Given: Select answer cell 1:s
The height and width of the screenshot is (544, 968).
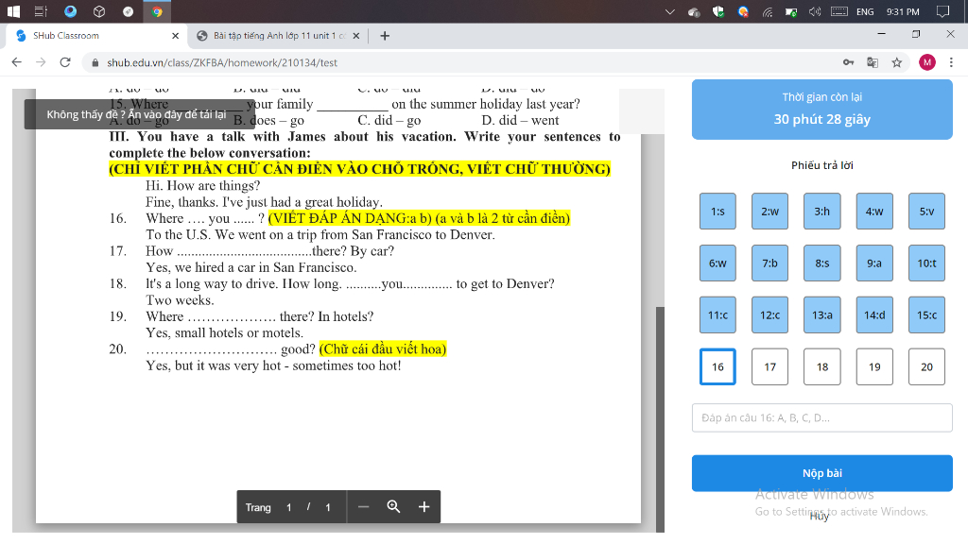Looking at the screenshot, I should tap(717, 212).
